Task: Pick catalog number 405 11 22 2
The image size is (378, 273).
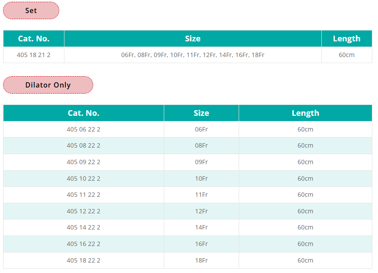Action: 83,195
